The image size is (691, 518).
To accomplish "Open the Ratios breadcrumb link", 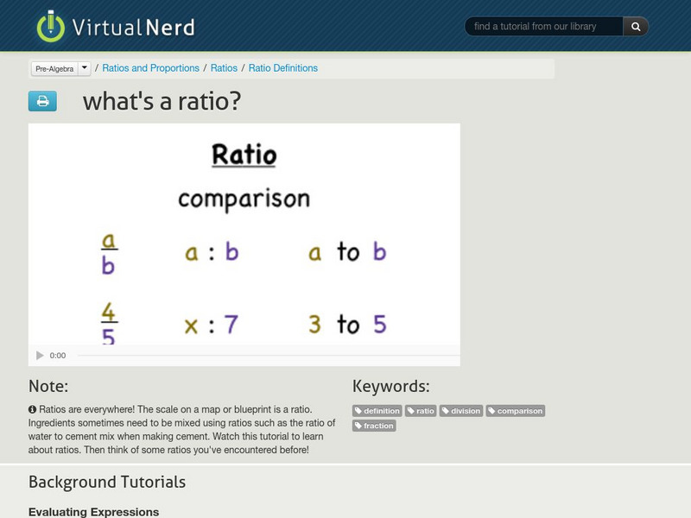I will click(x=224, y=68).
